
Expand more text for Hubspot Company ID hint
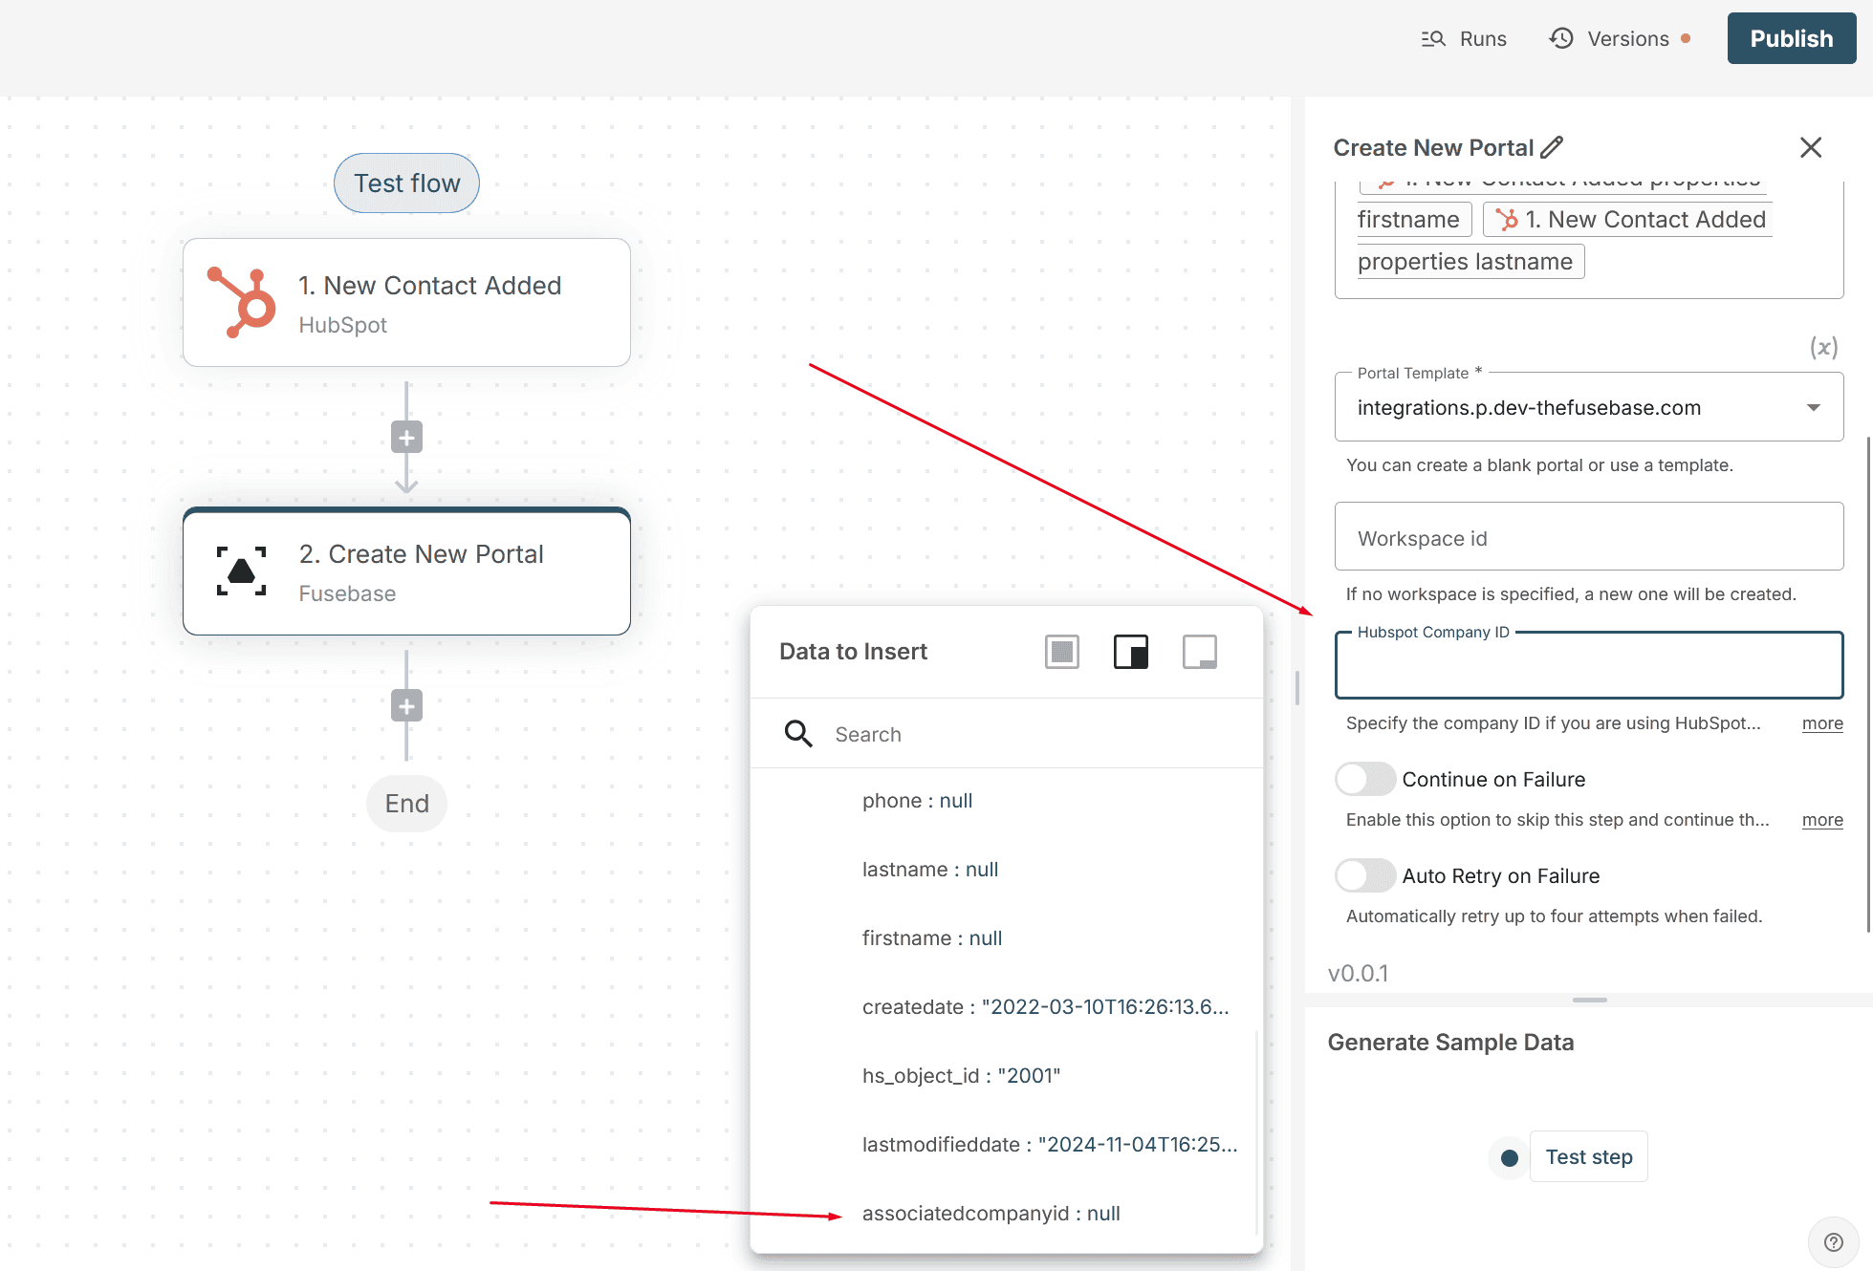(1821, 723)
